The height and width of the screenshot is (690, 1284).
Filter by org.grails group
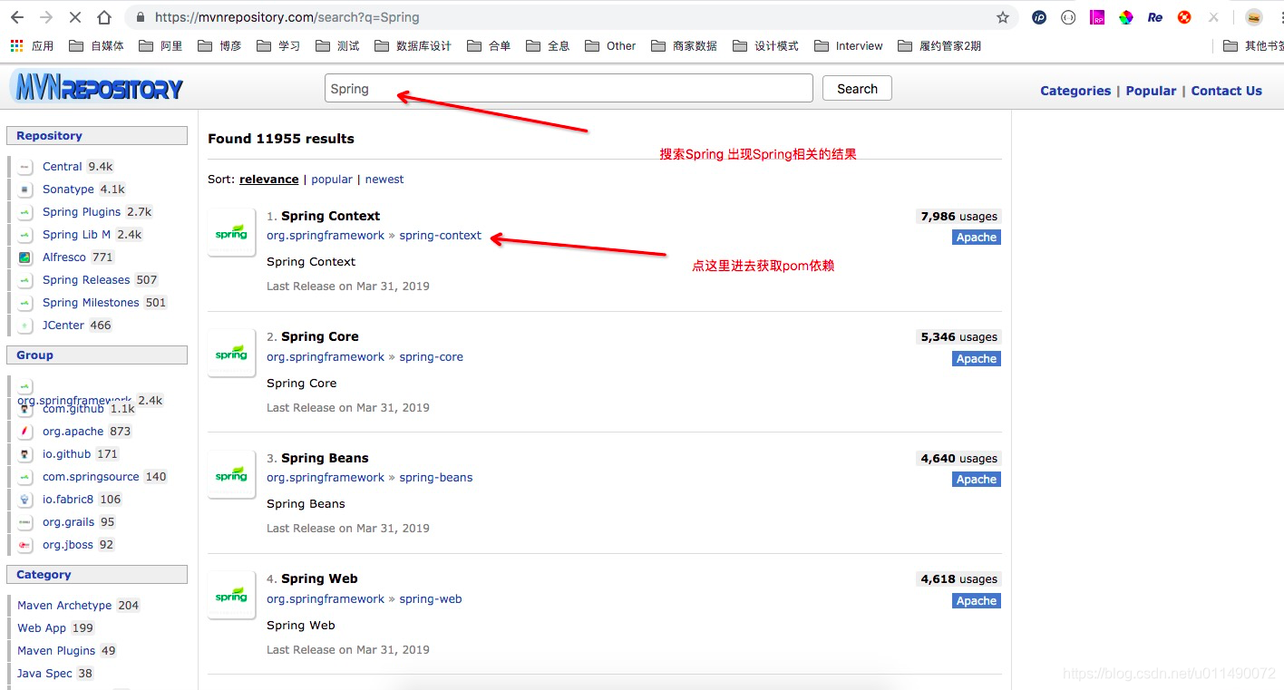(68, 522)
